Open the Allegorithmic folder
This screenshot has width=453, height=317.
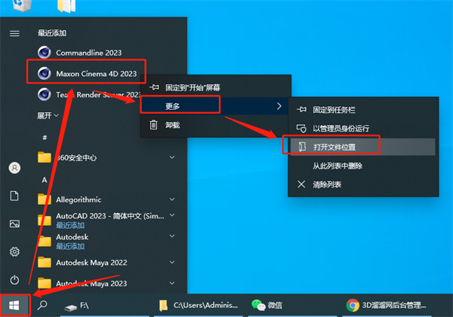point(108,200)
